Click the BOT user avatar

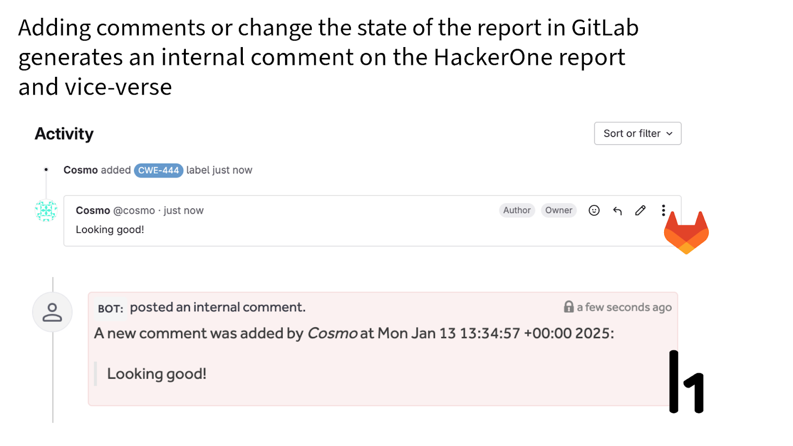(x=53, y=312)
